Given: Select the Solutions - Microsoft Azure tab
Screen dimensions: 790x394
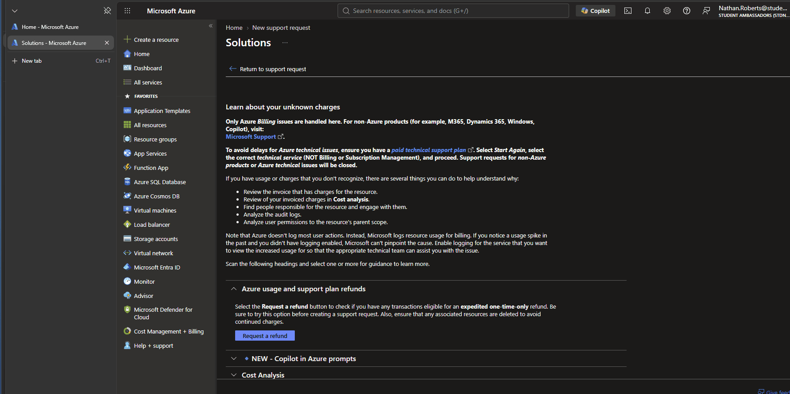Looking at the screenshot, I should point(53,43).
